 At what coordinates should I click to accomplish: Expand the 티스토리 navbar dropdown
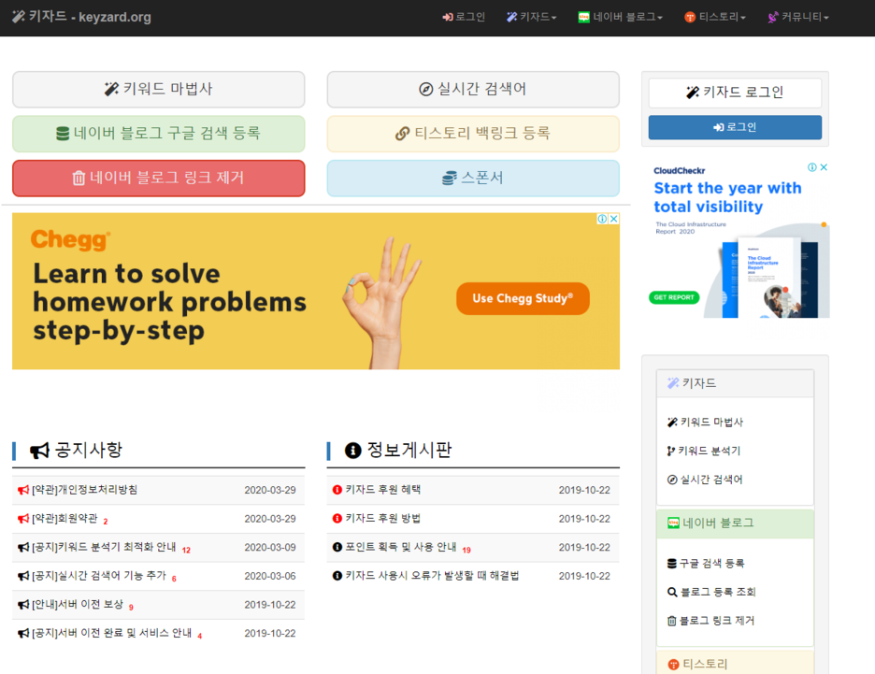click(x=715, y=18)
